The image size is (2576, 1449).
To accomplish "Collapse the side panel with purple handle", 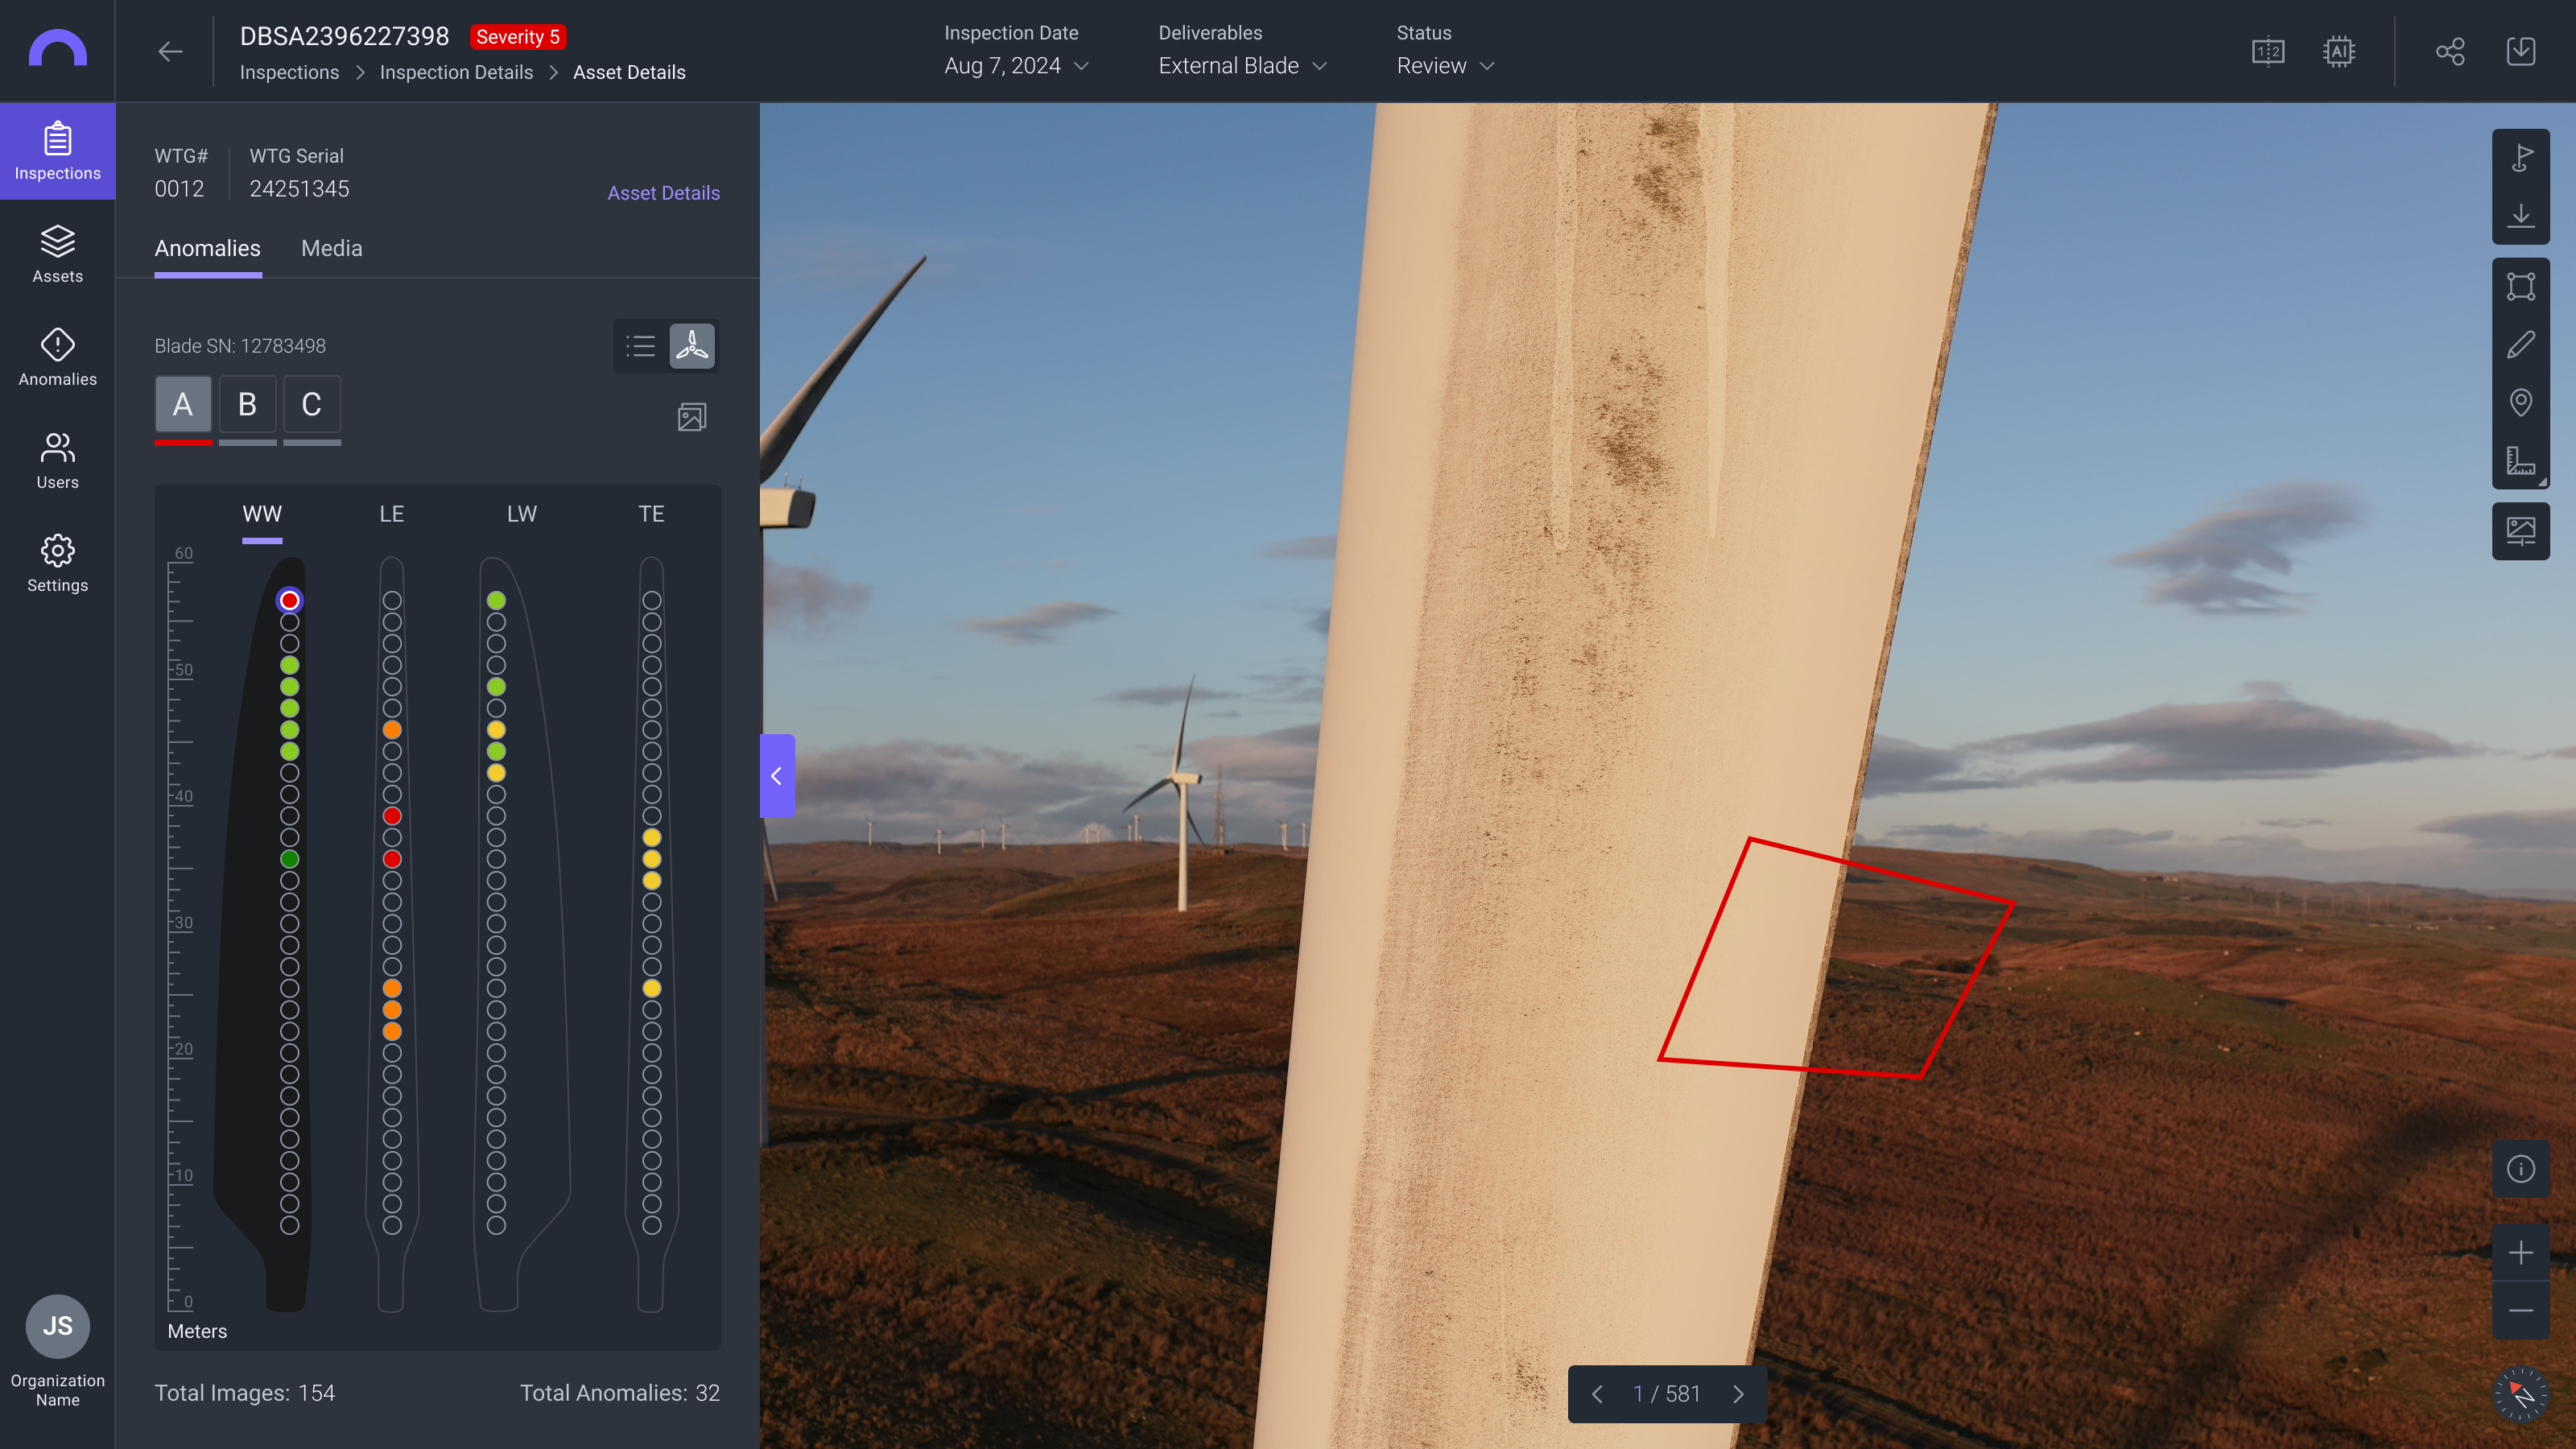I will point(777,776).
